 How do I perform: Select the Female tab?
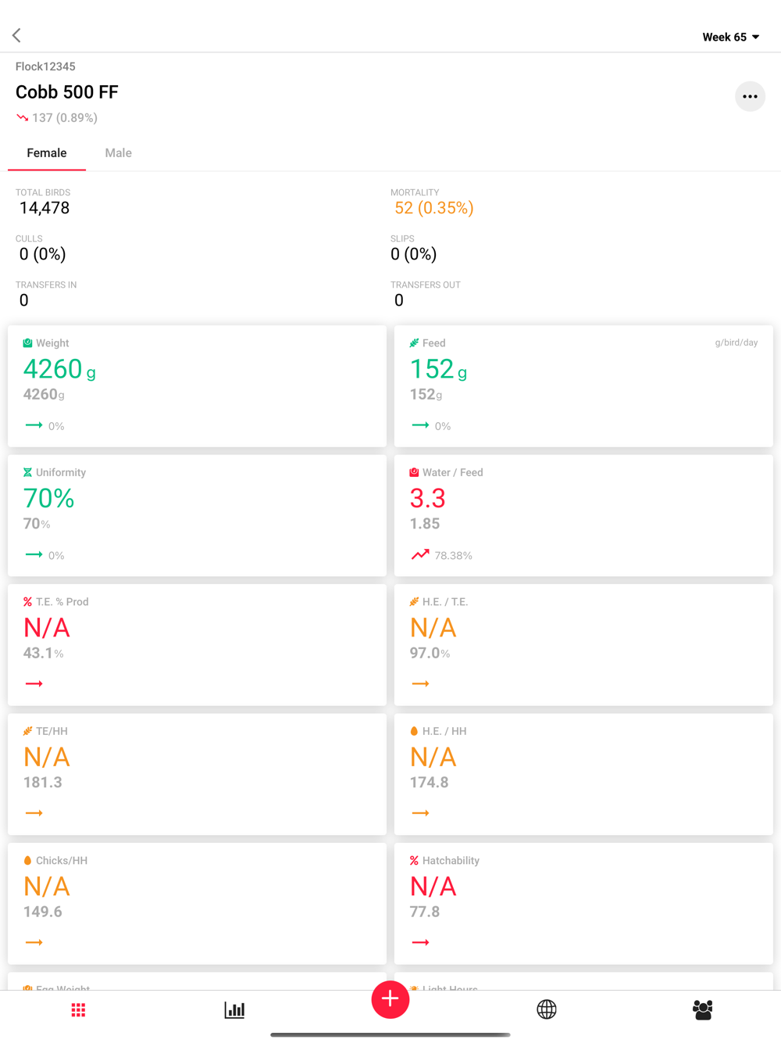click(x=47, y=153)
